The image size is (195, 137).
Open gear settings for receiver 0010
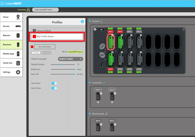115,94
